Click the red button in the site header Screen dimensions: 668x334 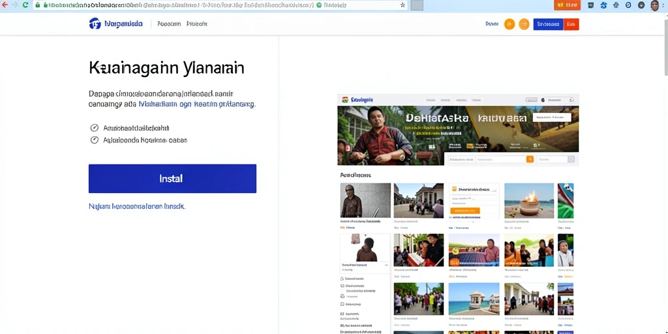pos(571,24)
